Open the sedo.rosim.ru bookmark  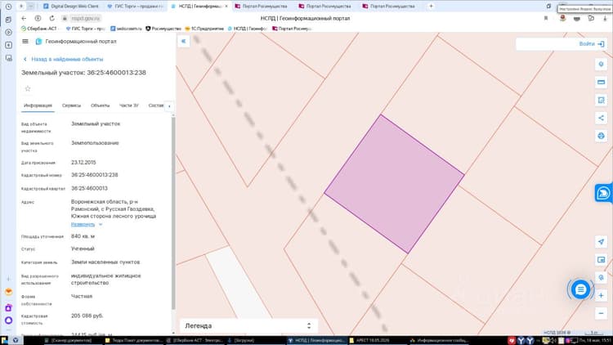tap(126, 29)
